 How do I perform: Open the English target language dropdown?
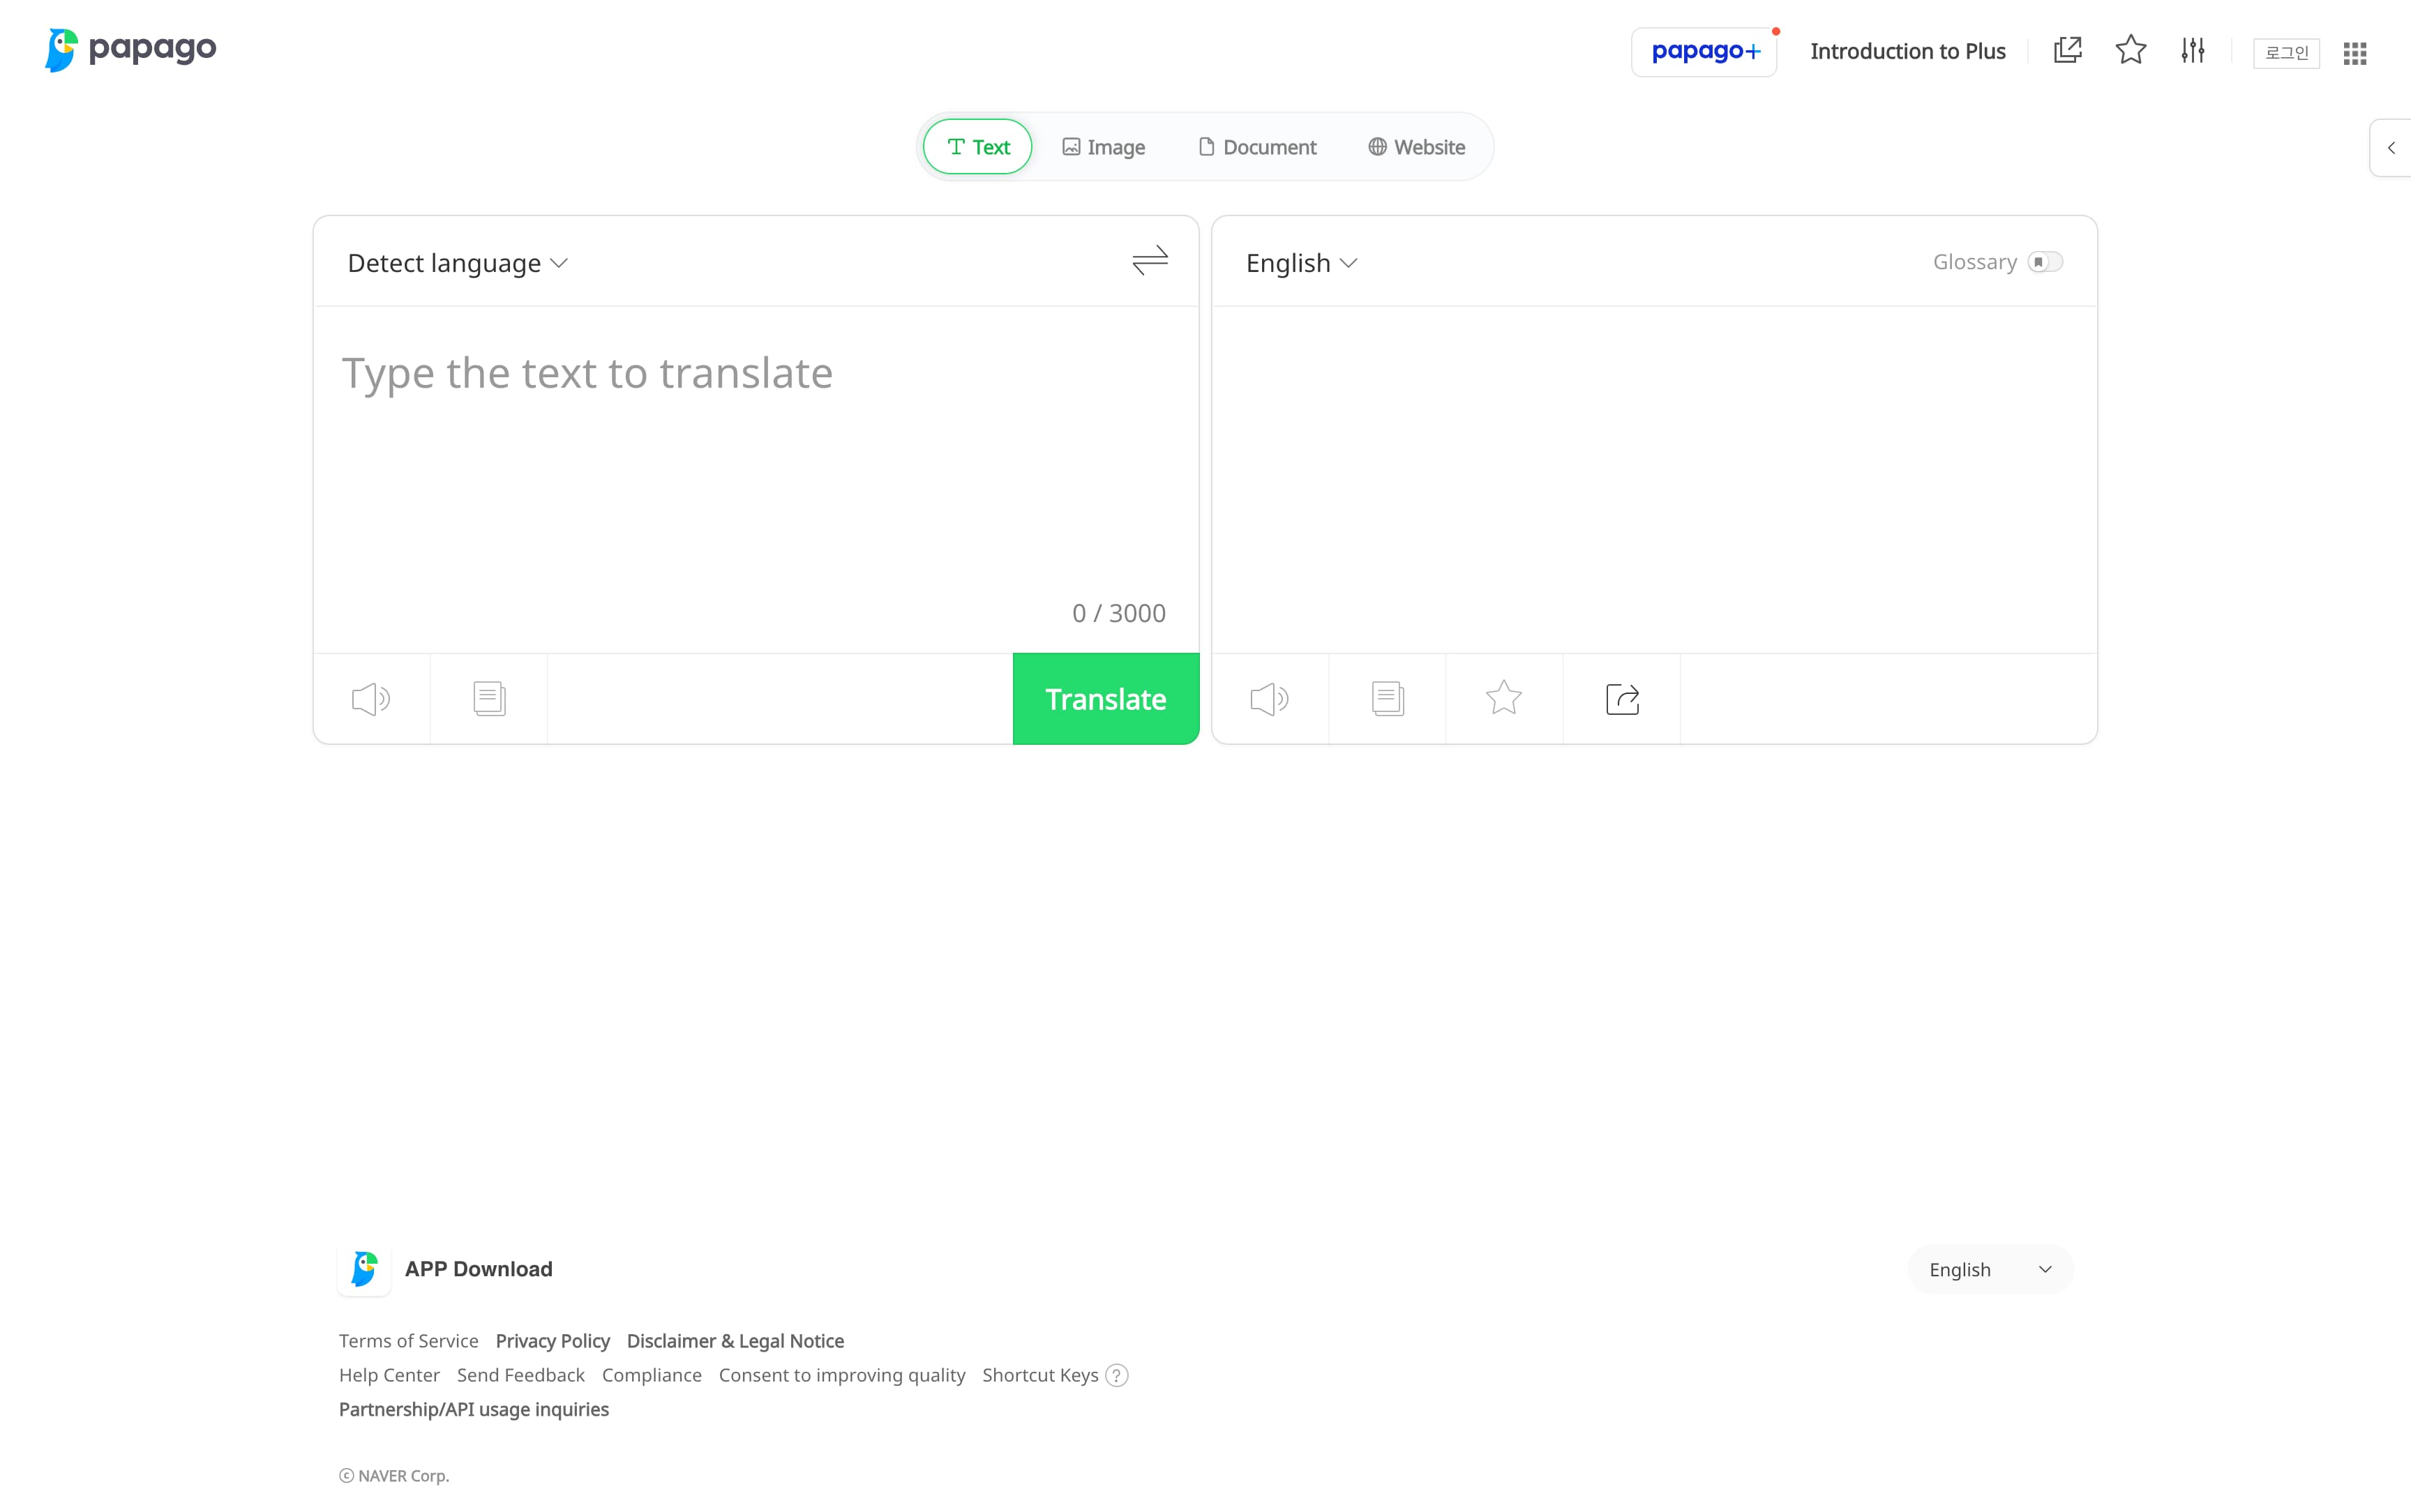pyautogui.click(x=1300, y=263)
